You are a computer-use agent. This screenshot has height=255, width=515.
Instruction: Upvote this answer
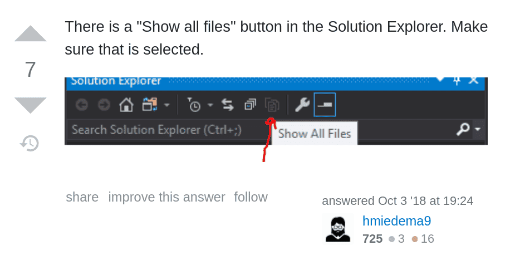click(31, 35)
